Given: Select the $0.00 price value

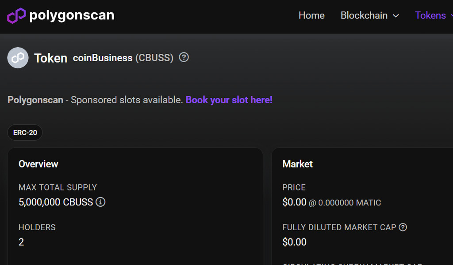Looking at the screenshot, I should [x=294, y=202].
